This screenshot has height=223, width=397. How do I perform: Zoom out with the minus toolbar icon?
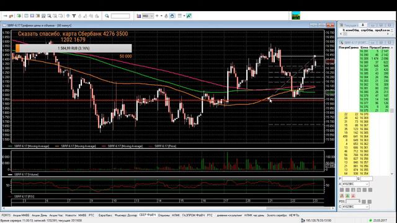point(161,16)
